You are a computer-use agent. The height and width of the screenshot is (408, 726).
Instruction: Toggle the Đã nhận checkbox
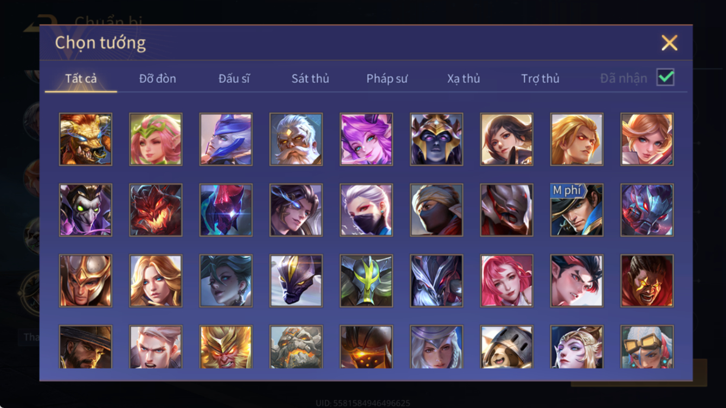[665, 77]
